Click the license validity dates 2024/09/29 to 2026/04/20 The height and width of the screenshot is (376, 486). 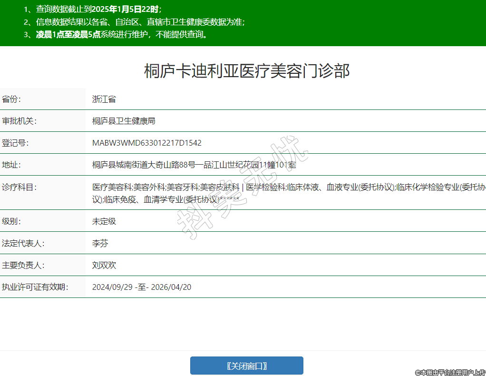pyautogui.click(x=142, y=287)
